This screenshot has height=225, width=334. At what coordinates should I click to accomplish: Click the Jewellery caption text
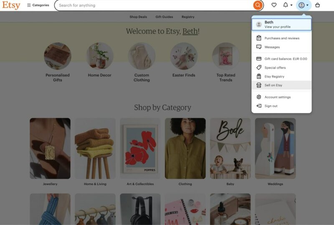point(50,184)
